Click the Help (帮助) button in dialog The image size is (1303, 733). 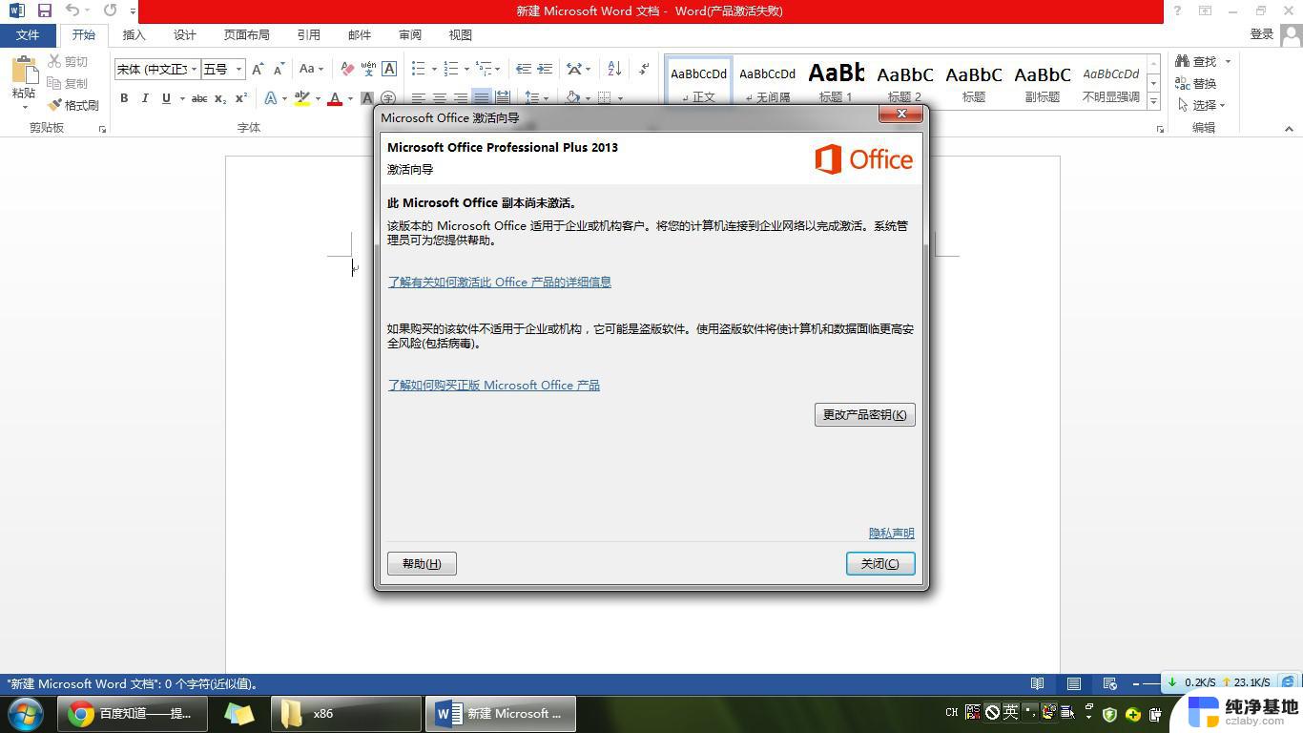422,563
